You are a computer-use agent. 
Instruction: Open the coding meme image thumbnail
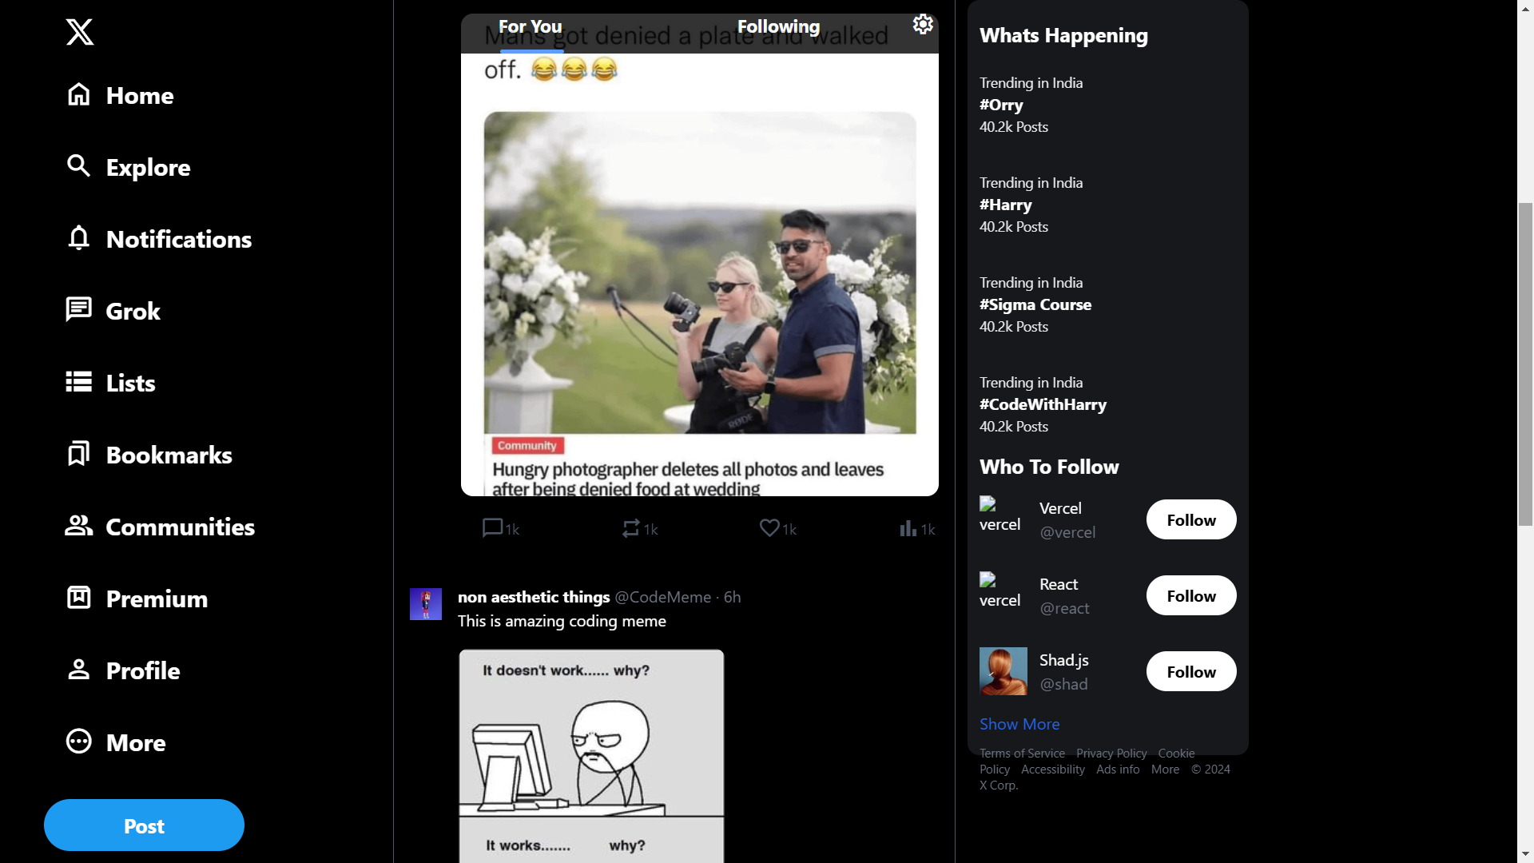(x=591, y=756)
